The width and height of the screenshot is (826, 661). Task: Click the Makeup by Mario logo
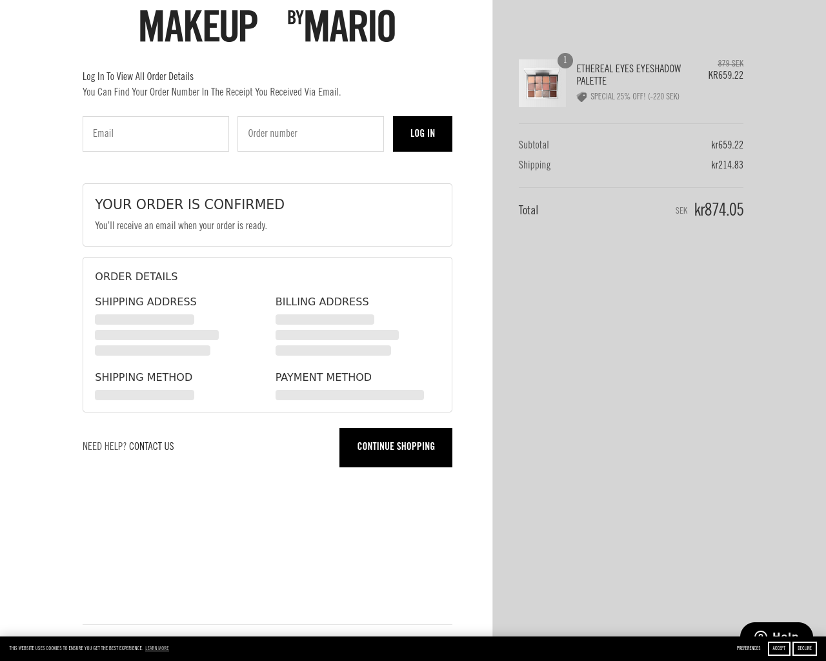click(x=267, y=26)
